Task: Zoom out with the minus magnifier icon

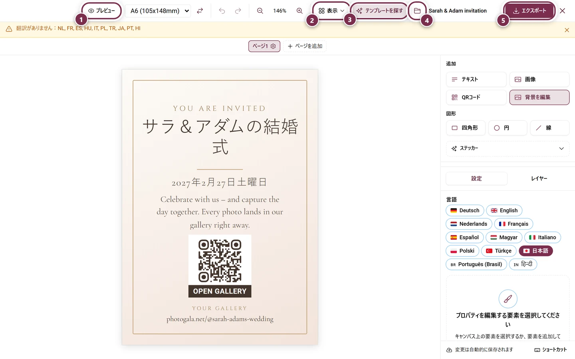Action: pos(260,11)
